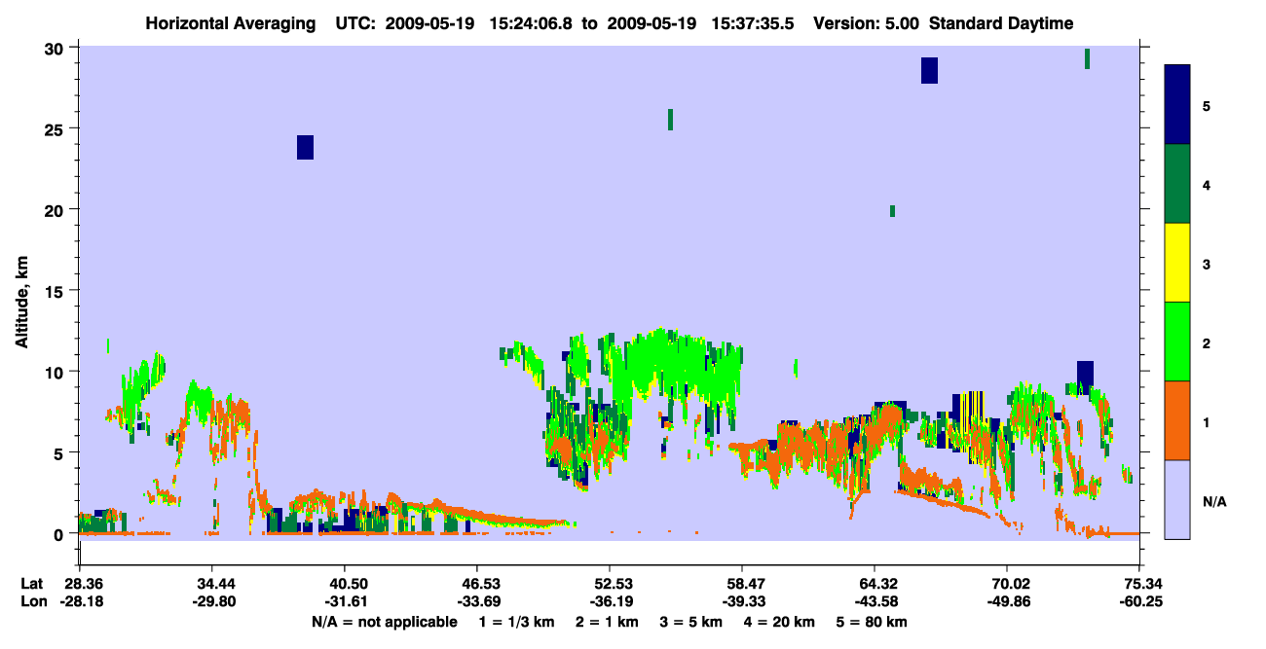Click the dark blue block near 24 km altitude
The image size is (1266, 649).
[305, 147]
